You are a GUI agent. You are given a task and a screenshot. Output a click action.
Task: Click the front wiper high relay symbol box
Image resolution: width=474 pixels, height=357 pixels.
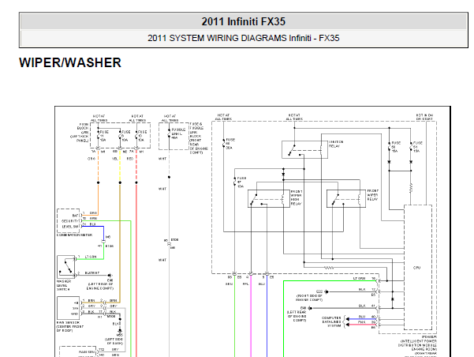click(269, 198)
